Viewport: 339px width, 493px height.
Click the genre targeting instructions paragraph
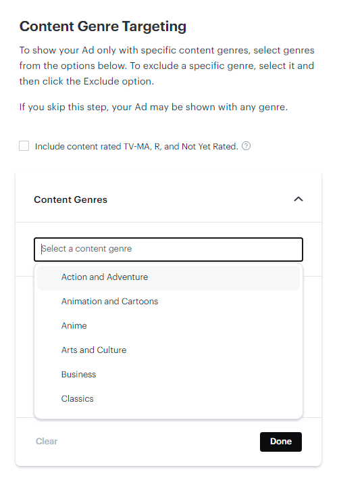167,66
